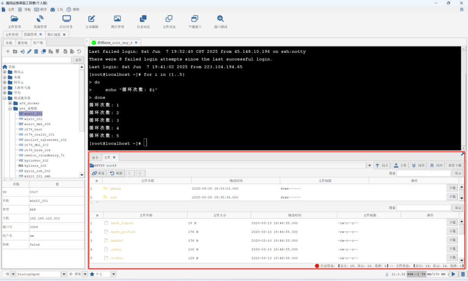Click the trash icon in status bar

(x=463, y=274)
